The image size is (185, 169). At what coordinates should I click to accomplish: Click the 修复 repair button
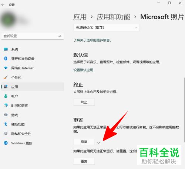84,142
